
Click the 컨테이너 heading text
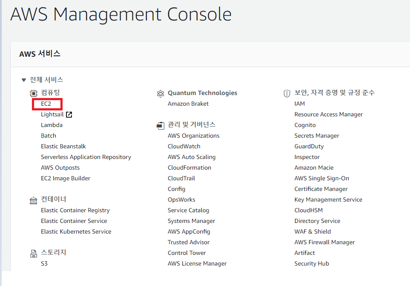point(54,199)
